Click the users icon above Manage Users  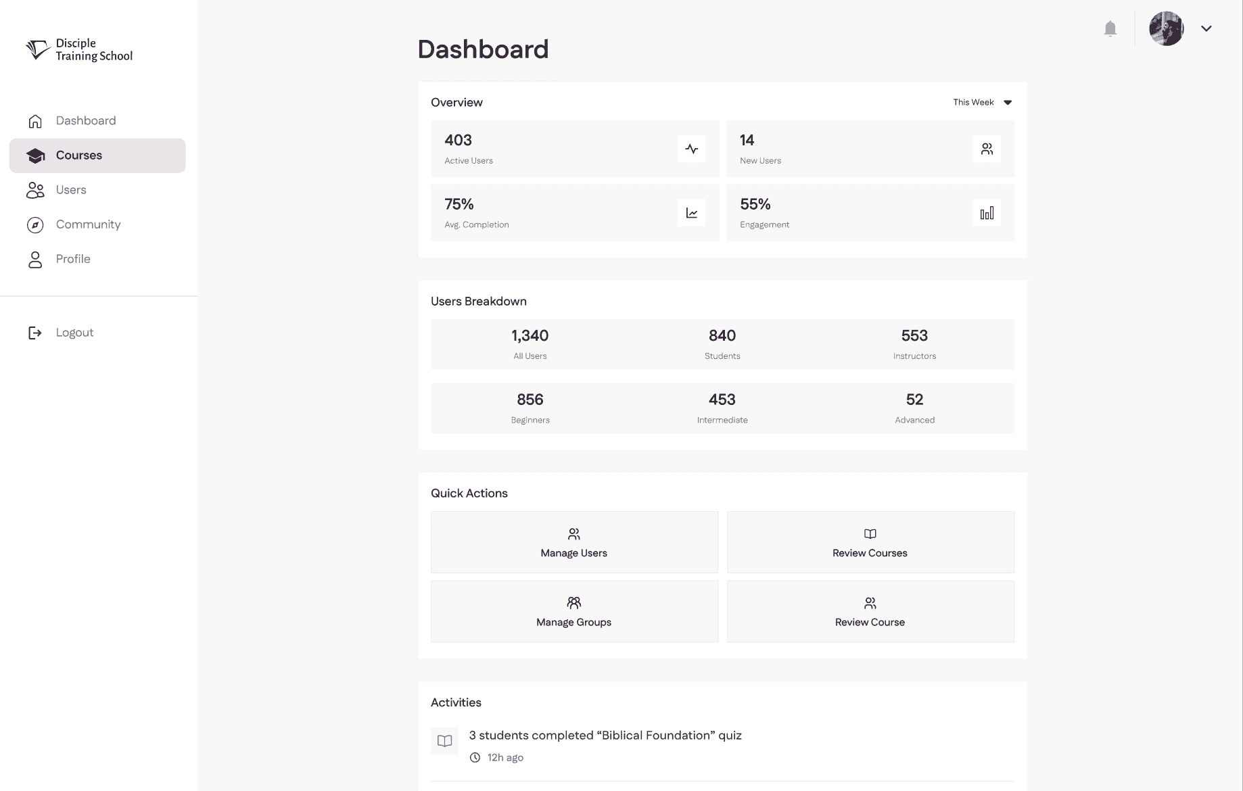point(573,534)
